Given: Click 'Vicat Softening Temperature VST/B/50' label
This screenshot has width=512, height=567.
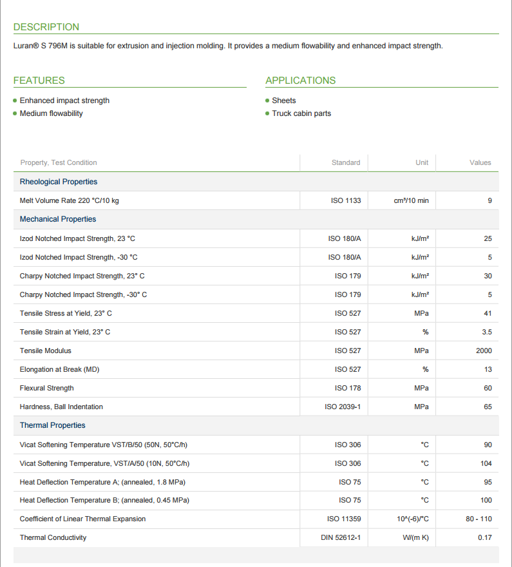Looking at the screenshot, I should coord(103,445).
